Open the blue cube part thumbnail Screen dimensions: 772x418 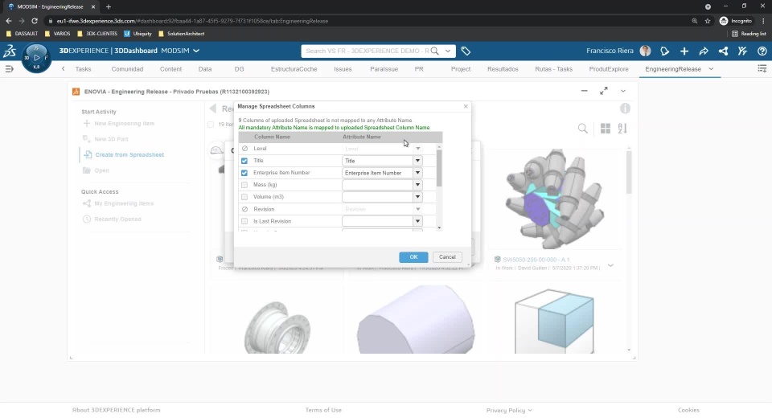[554, 321]
